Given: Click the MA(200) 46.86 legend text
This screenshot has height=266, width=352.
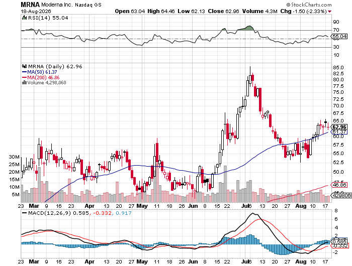Looking at the screenshot, I should pyautogui.click(x=43, y=77).
